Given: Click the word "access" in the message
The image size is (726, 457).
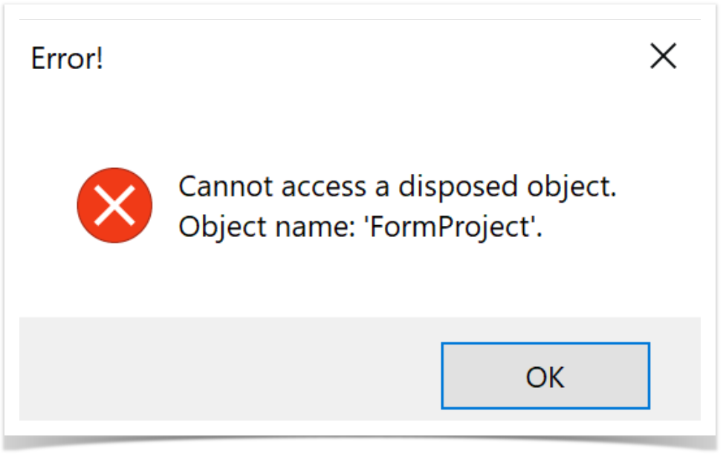Looking at the screenshot, I should click(x=323, y=187).
